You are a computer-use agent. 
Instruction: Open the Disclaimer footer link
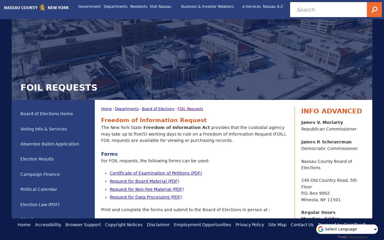click(158, 225)
